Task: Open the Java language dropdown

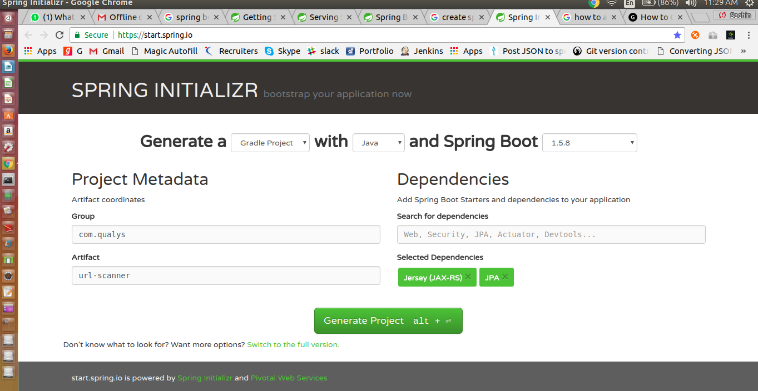Action: [x=379, y=143]
